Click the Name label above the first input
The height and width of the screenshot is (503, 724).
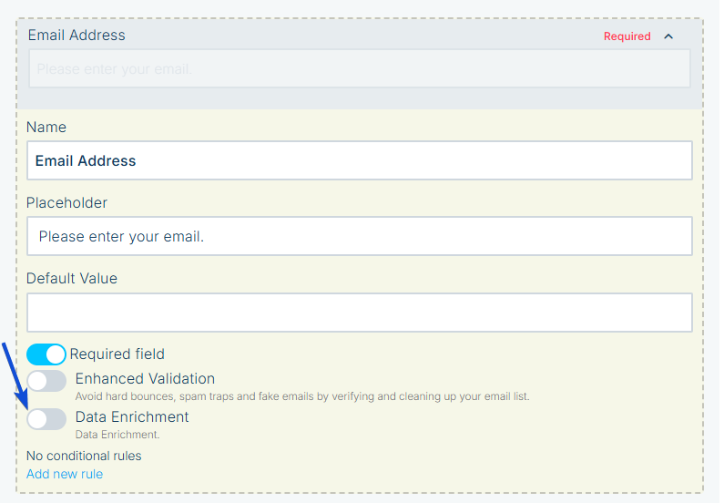pyautogui.click(x=46, y=127)
